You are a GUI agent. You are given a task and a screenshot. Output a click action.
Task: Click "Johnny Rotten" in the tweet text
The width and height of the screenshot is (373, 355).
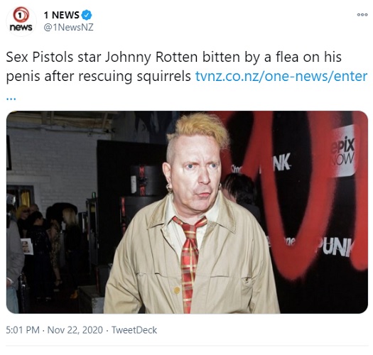151,58
